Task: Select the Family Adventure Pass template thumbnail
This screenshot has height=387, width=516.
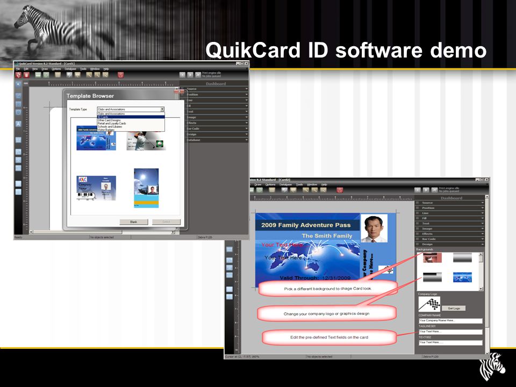Action: [96, 138]
